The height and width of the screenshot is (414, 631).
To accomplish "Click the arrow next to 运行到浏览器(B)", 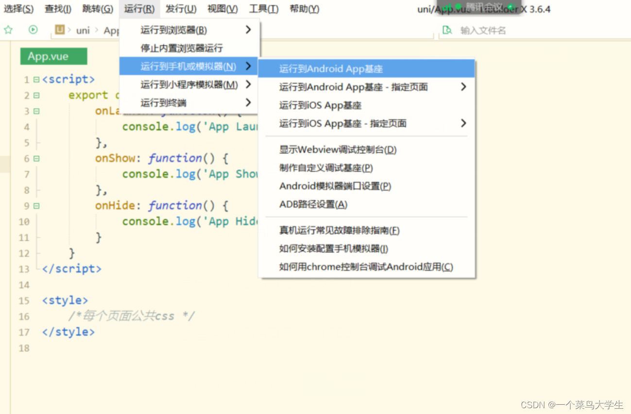I will 248,30.
